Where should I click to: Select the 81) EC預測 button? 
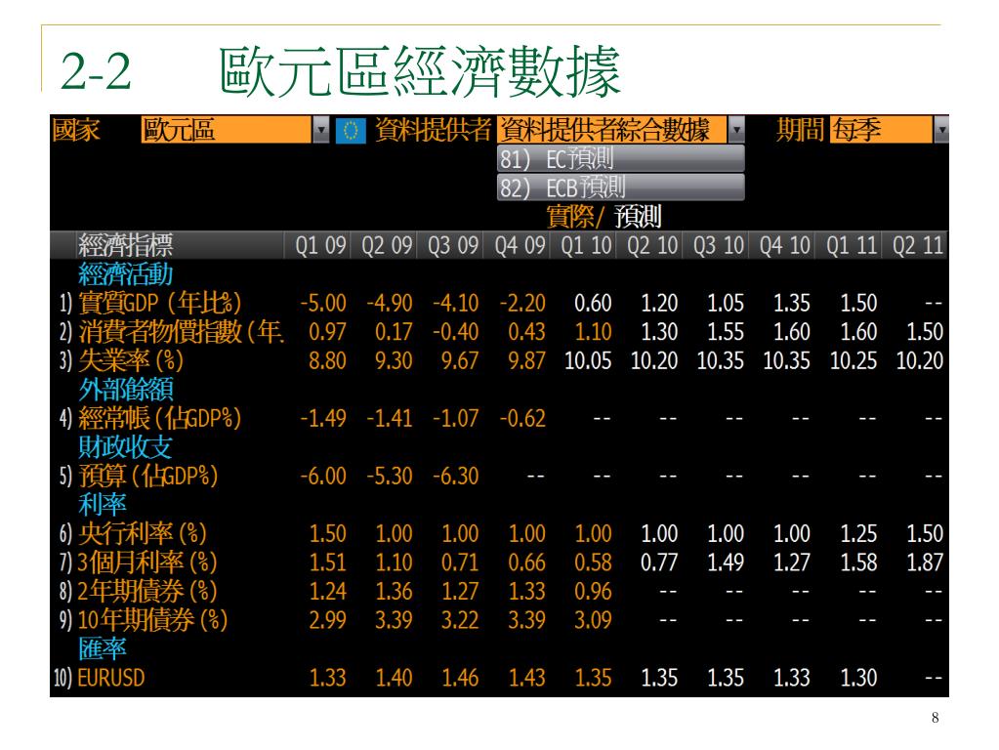620,158
